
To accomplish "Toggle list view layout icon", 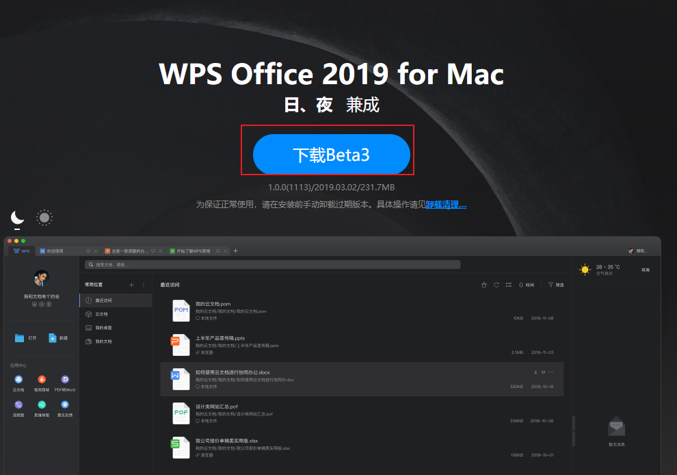I will (509, 285).
